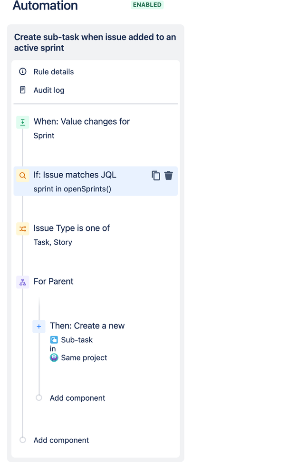288x475 pixels.
Task: Click the Rule details info icon
Action: pyautogui.click(x=23, y=71)
